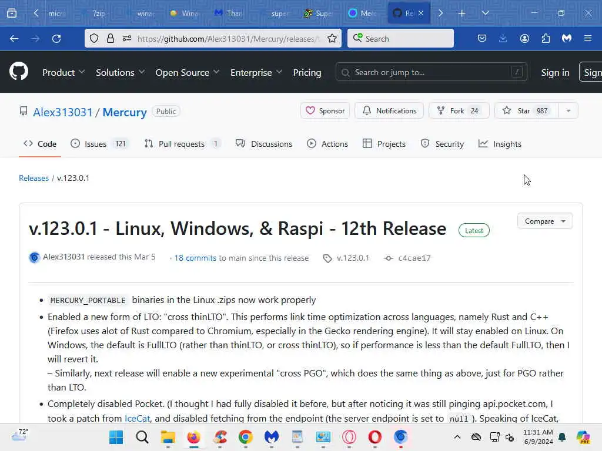
Task: Go back using the browser back arrow
Action: point(14,39)
